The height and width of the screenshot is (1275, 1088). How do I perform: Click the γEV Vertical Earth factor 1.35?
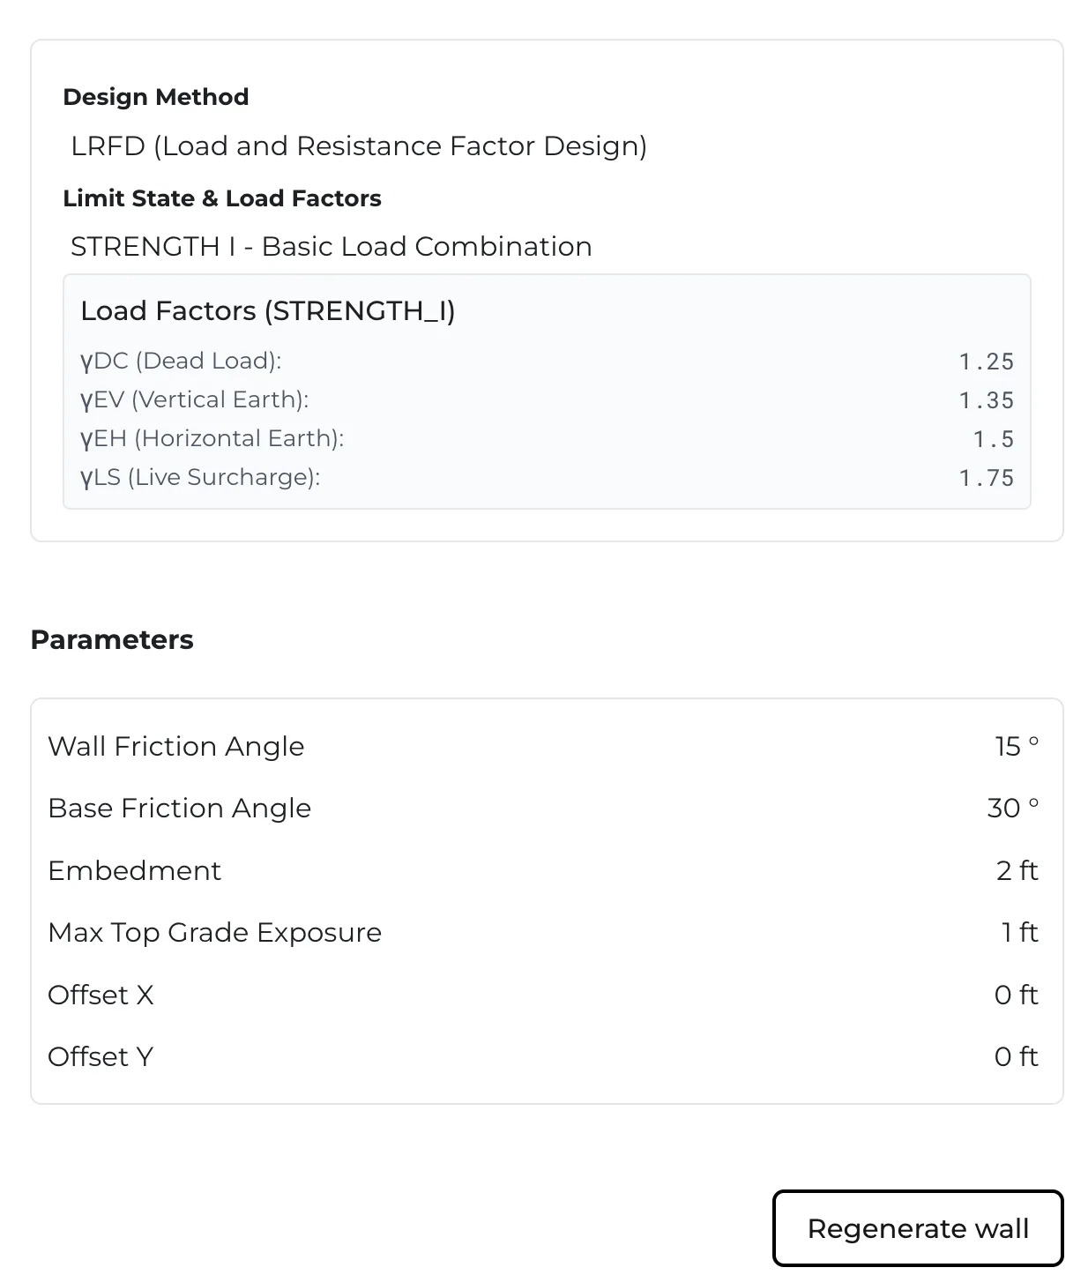pos(987,400)
